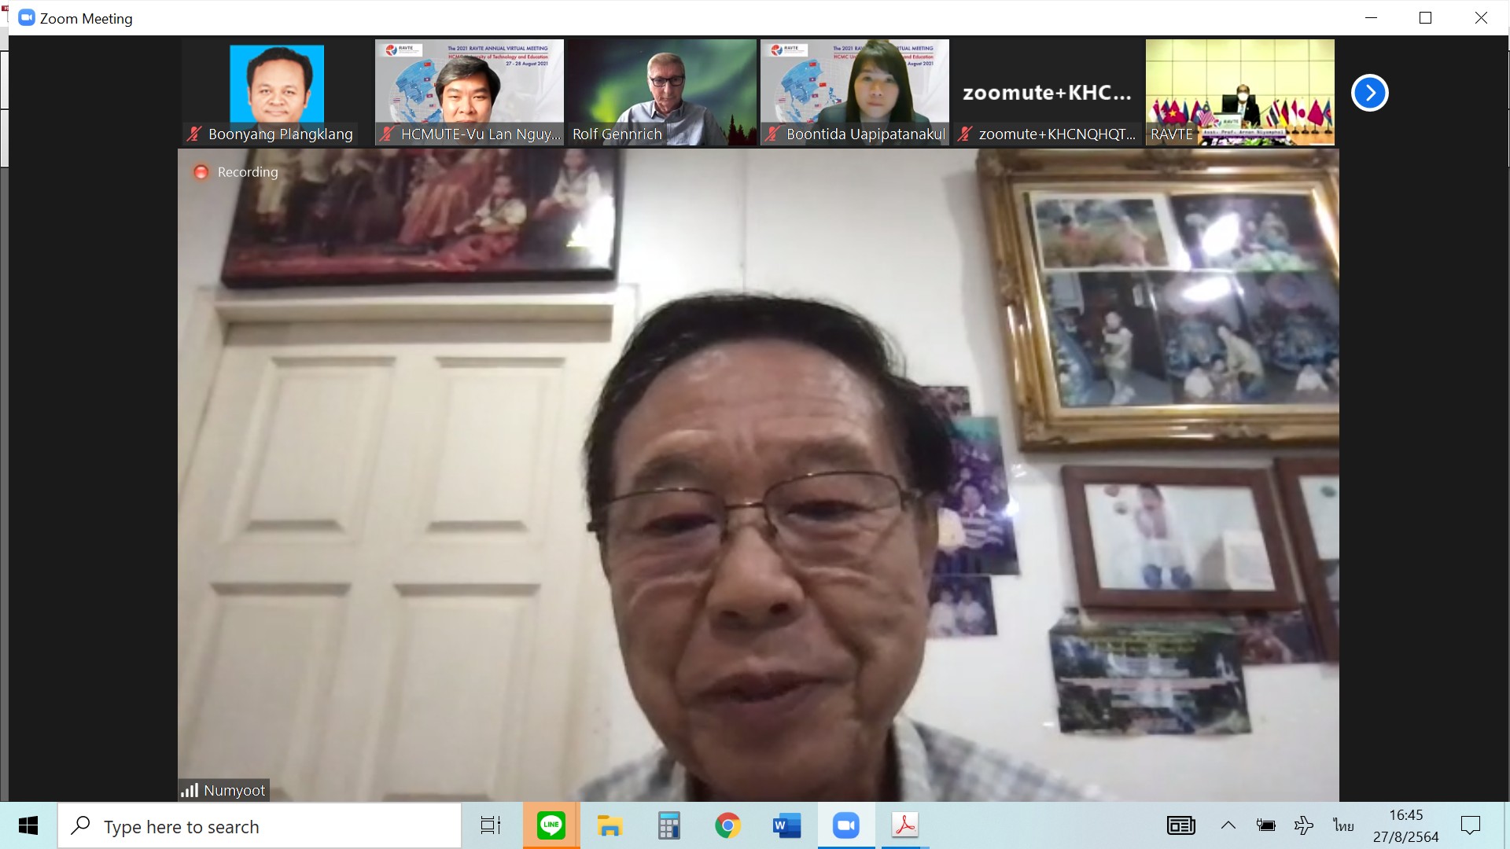
Task: Close the Zoom Meeting window
Action: [1481, 17]
